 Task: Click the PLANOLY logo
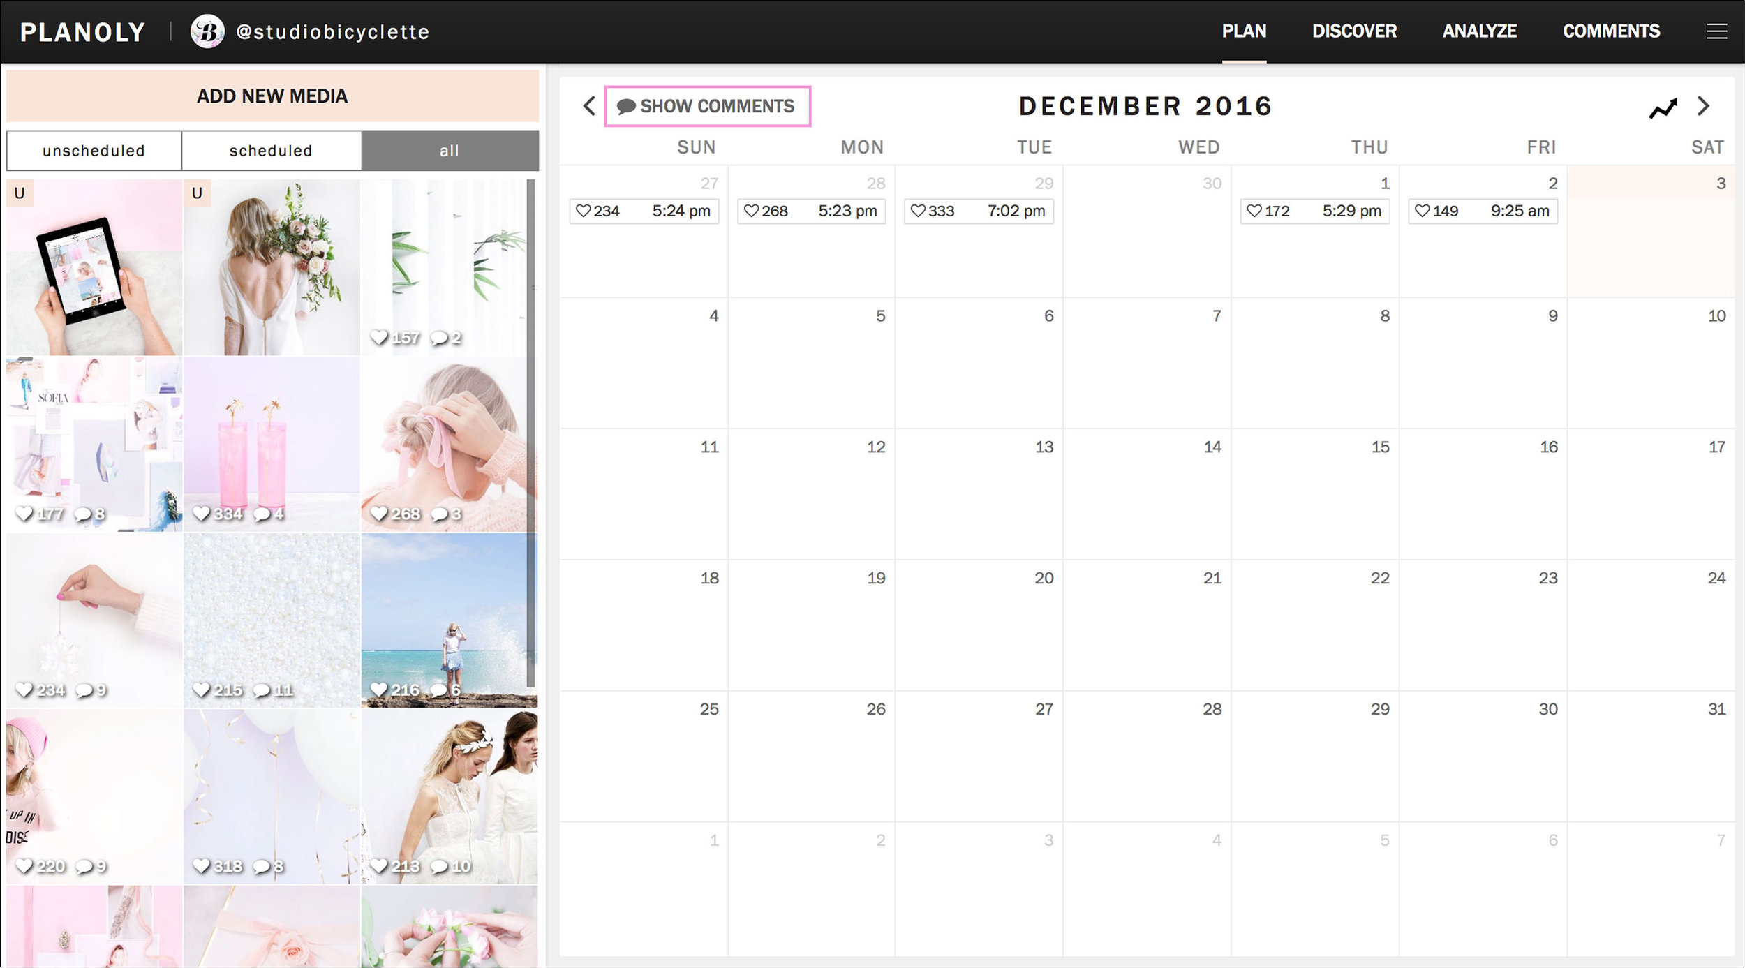[x=82, y=32]
